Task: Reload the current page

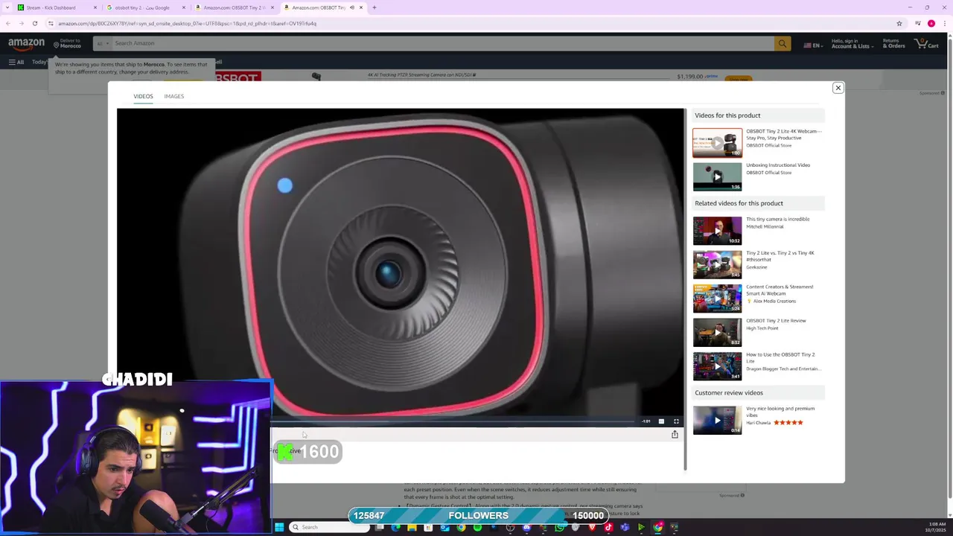Action: point(34,23)
